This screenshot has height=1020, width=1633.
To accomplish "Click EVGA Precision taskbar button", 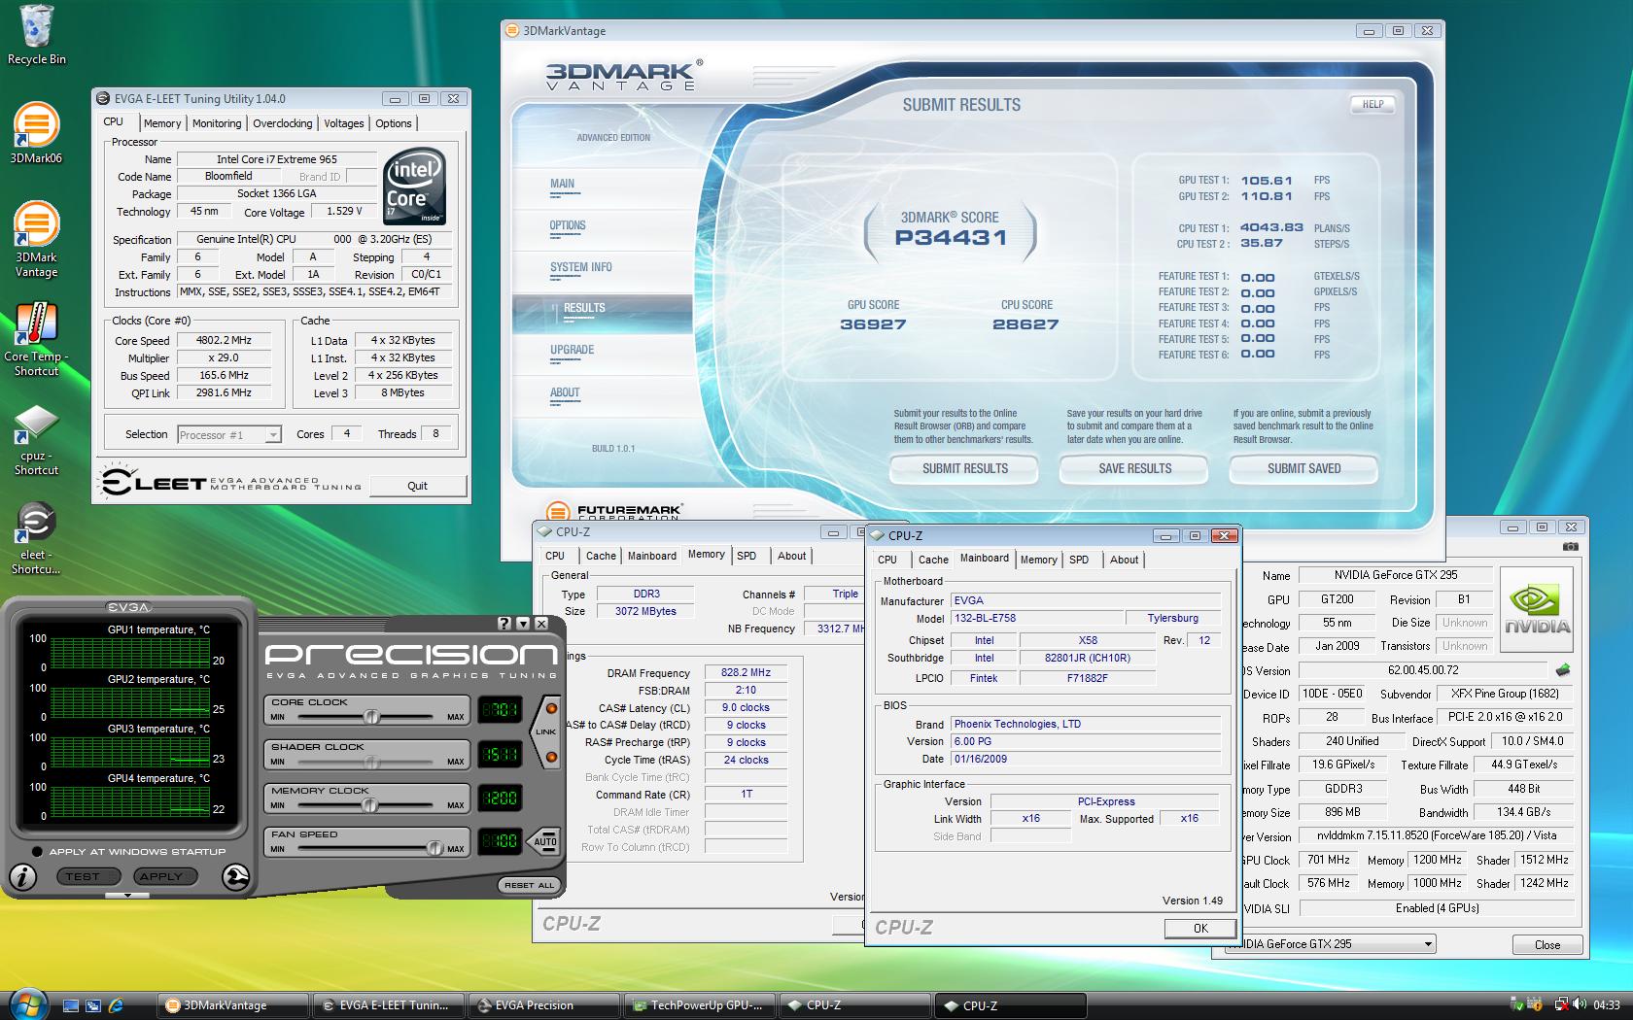I will pos(544,1005).
